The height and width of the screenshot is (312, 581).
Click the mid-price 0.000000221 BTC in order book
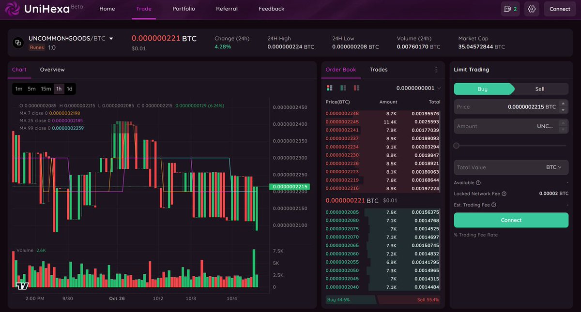click(x=352, y=200)
